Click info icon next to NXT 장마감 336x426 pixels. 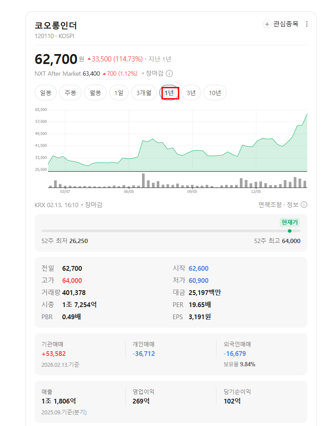pyautogui.click(x=169, y=74)
